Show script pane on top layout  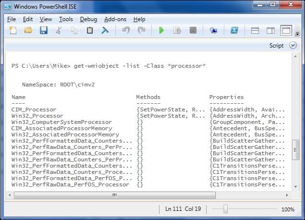coord(256,31)
